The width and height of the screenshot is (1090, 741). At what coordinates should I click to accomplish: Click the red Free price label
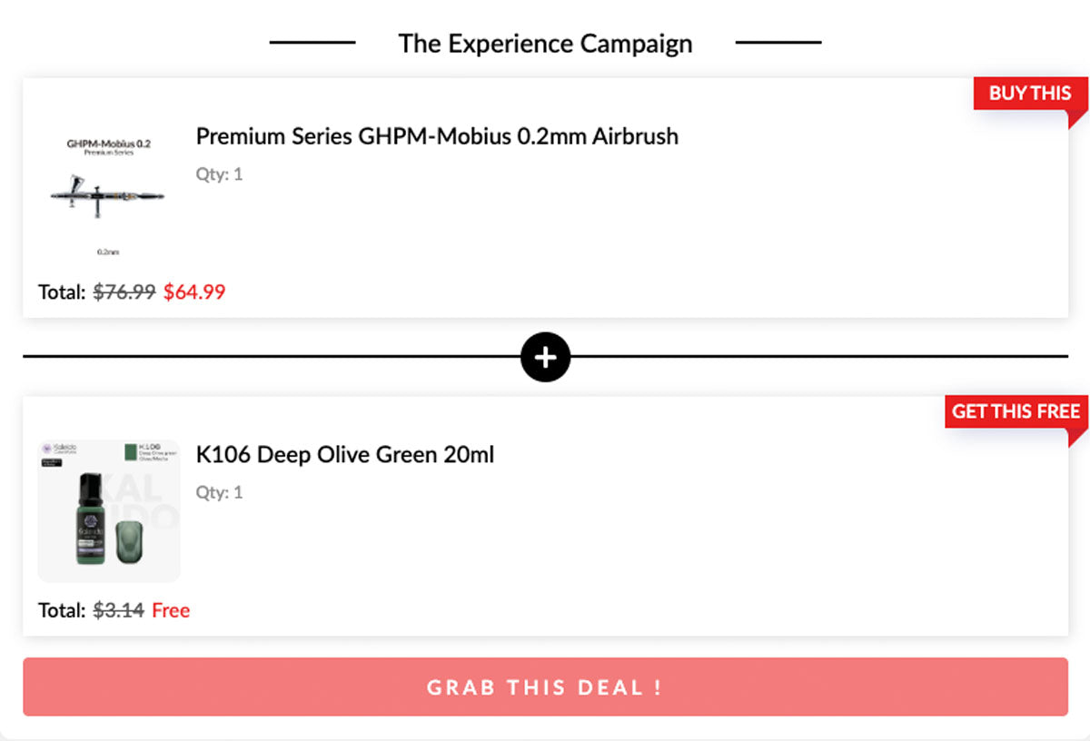[171, 610]
